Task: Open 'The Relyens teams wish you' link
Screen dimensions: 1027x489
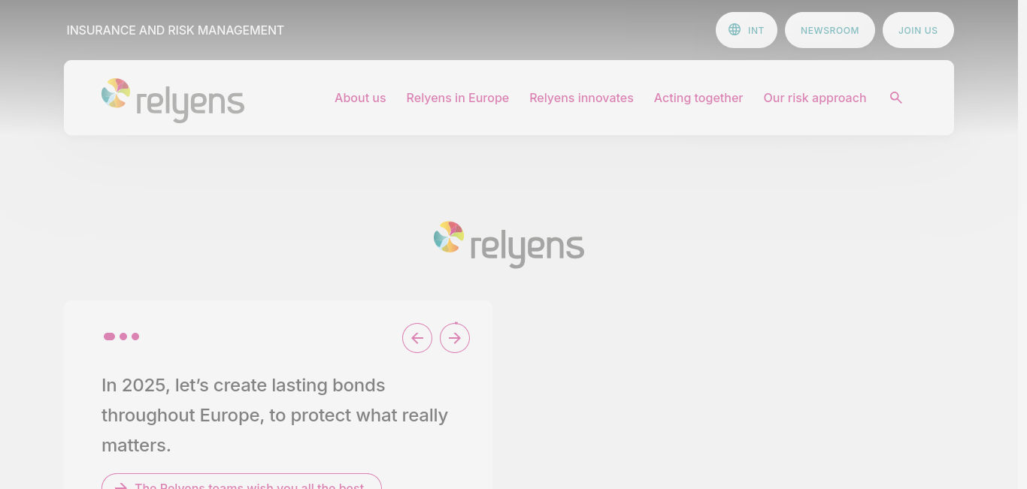Action: tap(241, 481)
